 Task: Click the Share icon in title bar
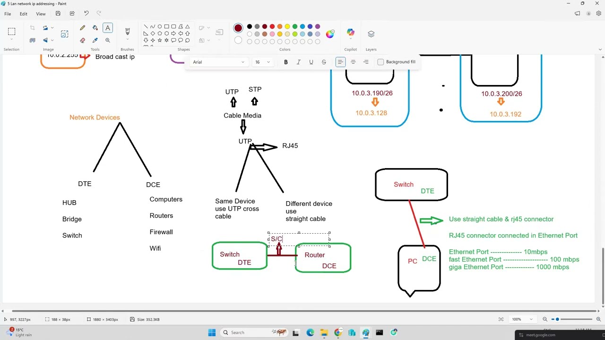pos(72,14)
